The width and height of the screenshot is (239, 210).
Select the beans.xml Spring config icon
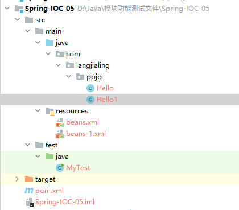(60, 122)
